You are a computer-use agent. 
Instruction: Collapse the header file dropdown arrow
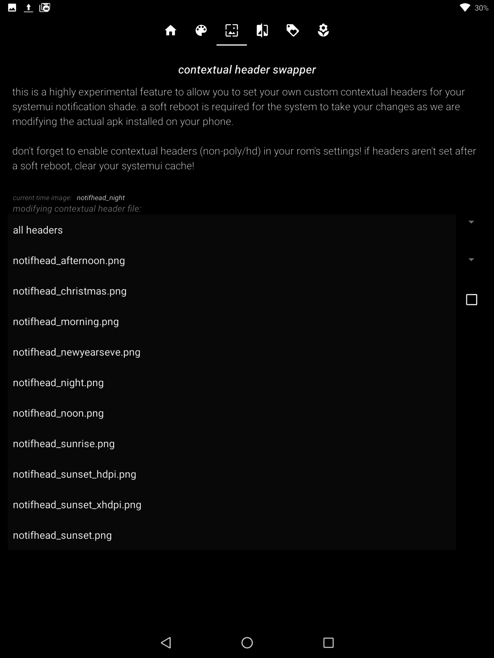(471, 222)
